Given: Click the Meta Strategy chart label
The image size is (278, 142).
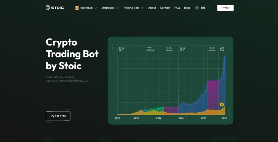Looking at the screenshot, I should [x=150, y=49].
